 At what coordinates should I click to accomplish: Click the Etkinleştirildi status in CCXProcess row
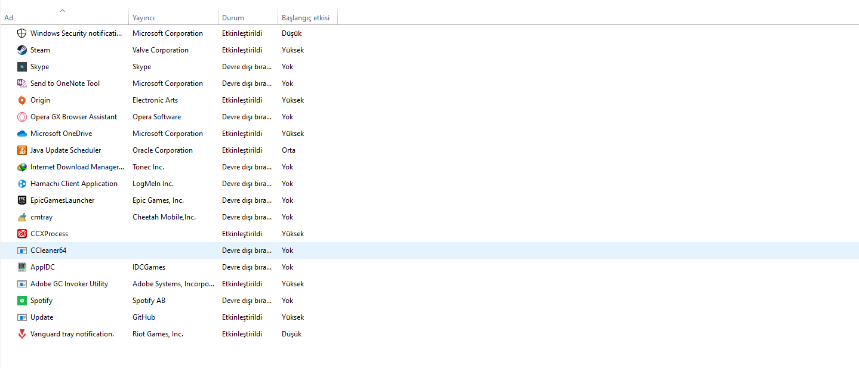(x=242, y=234)
